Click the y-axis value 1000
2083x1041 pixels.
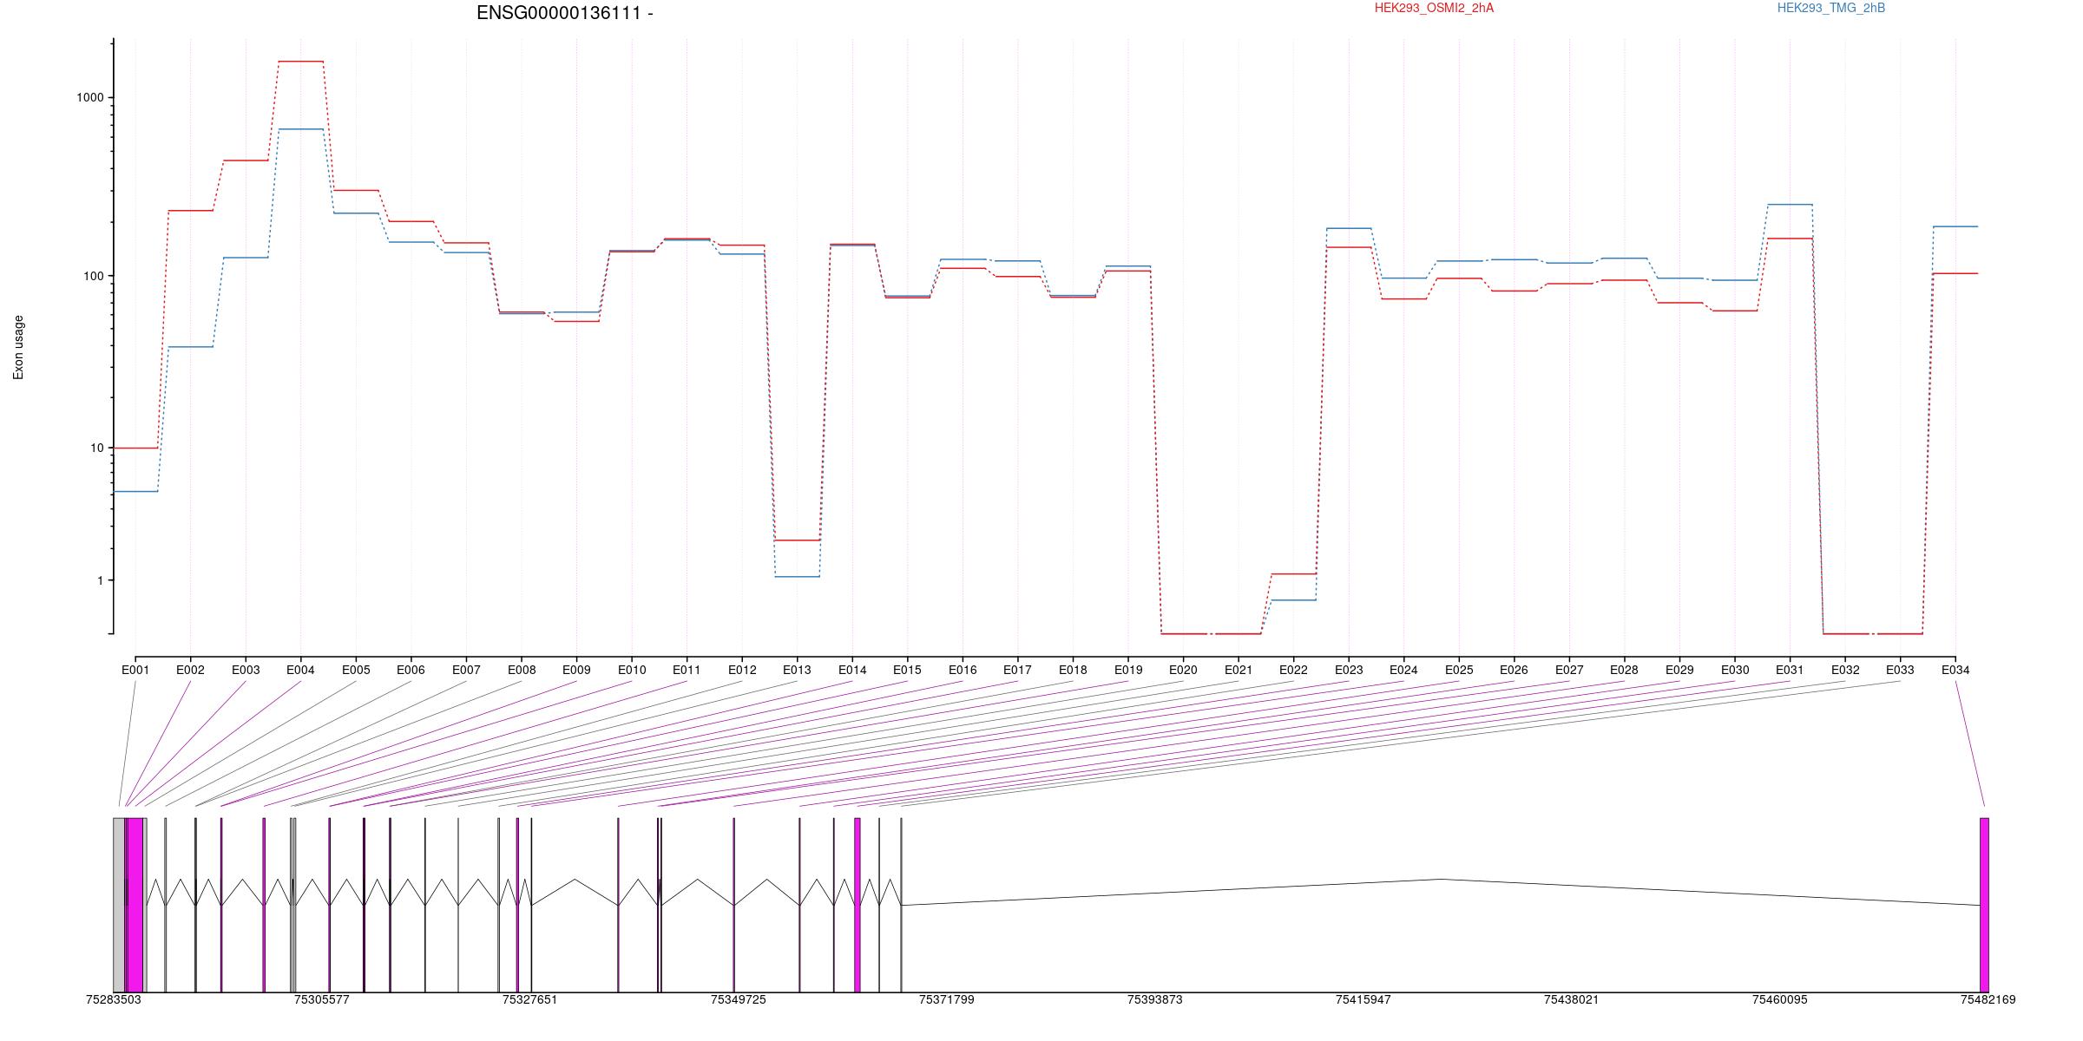(90, 98)
